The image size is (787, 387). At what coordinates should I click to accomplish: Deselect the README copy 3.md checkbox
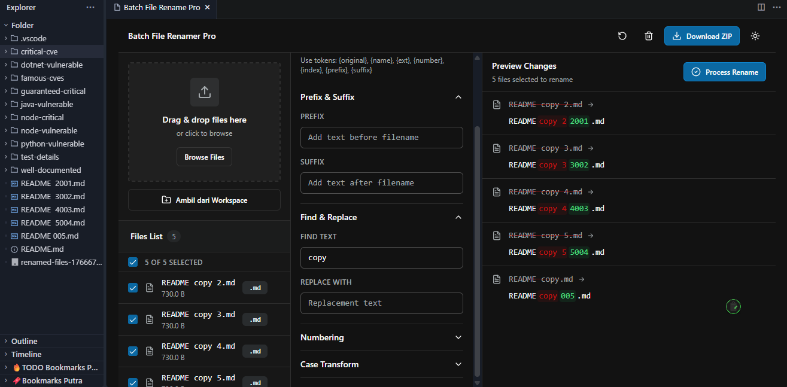tap(132, 319)
